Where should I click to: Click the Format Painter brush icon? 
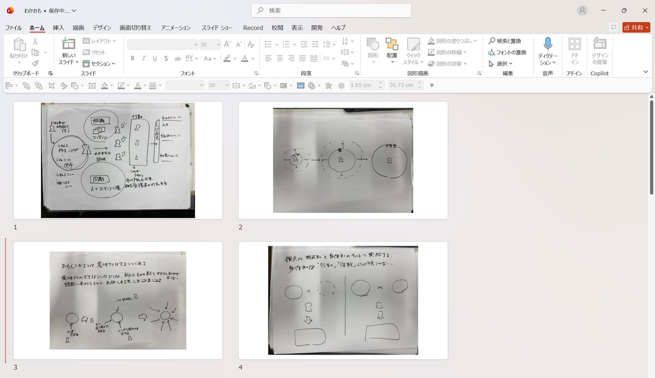[35, 63]
